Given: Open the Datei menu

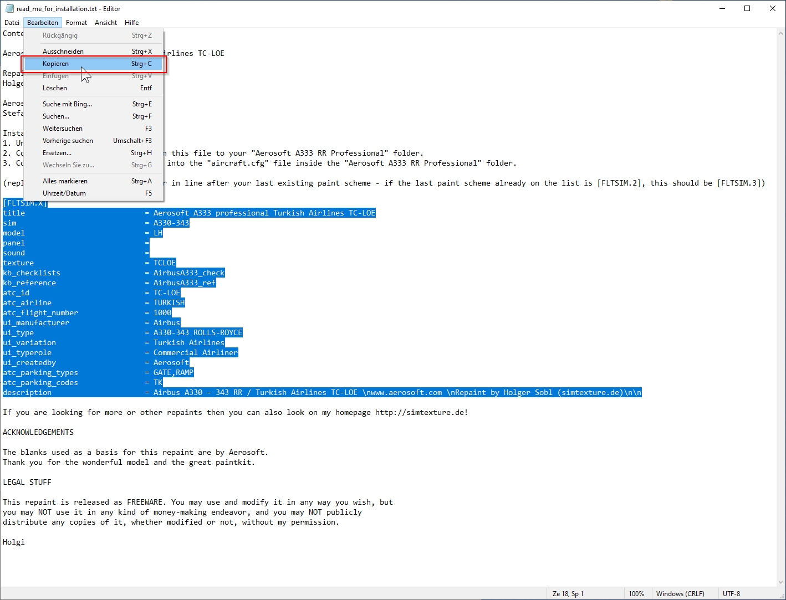Looking at the screenshot, I should [12, 23].
